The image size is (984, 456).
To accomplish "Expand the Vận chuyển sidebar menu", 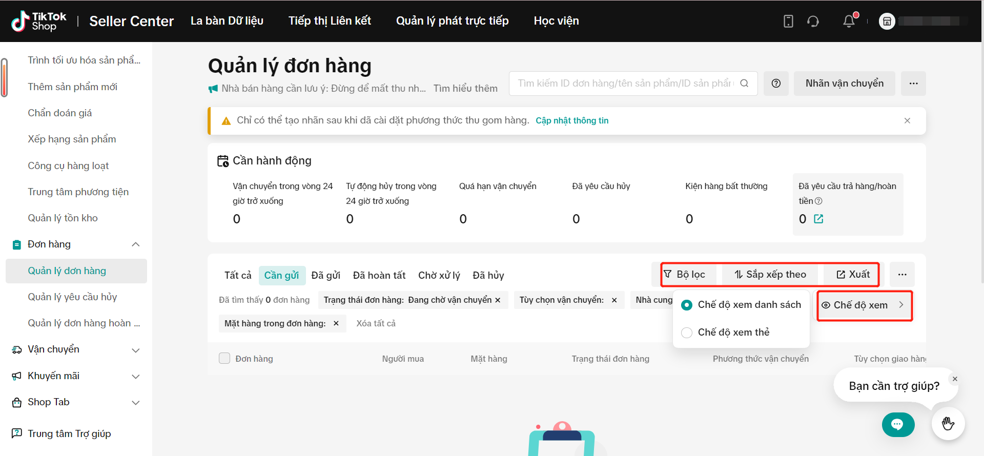I will (136, 350).
